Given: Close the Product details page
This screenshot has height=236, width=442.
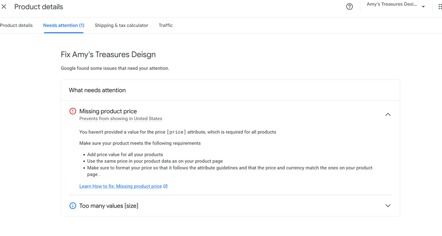Looking at the screenshot, I should click(x=4, y=7).
